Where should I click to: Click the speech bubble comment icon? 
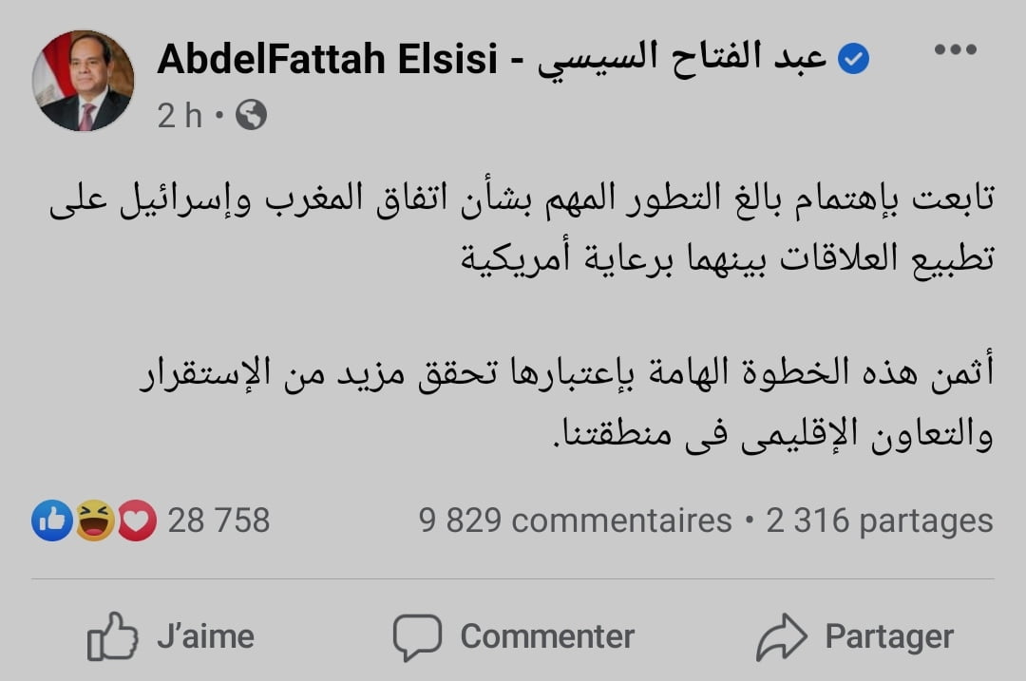point(417,635)
